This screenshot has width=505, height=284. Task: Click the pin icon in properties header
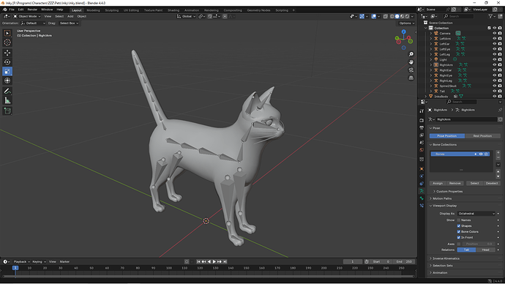click(x=500, y=110)
